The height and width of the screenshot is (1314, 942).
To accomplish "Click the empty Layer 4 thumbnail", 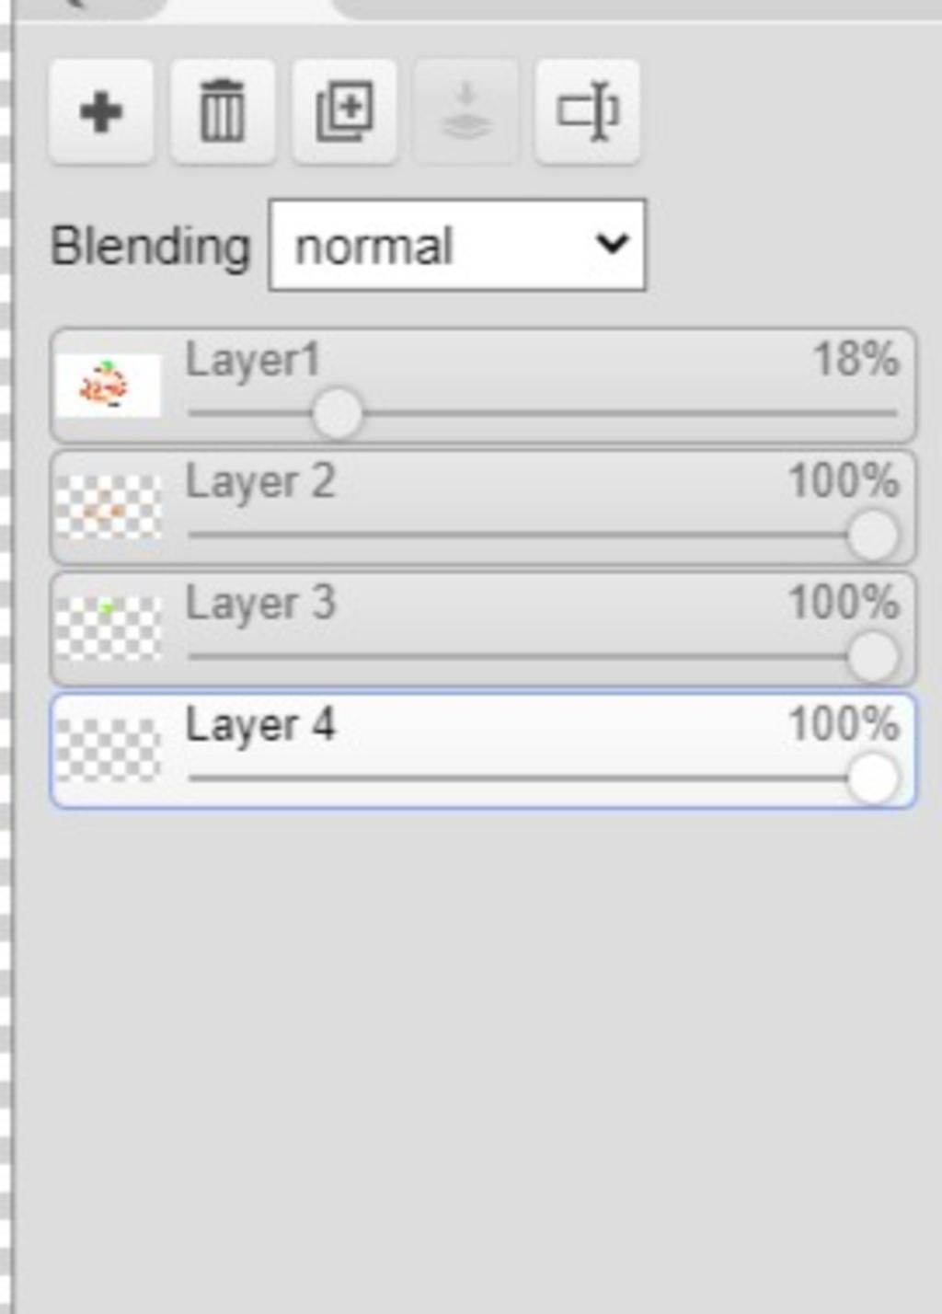I will (x=109, y=750).
